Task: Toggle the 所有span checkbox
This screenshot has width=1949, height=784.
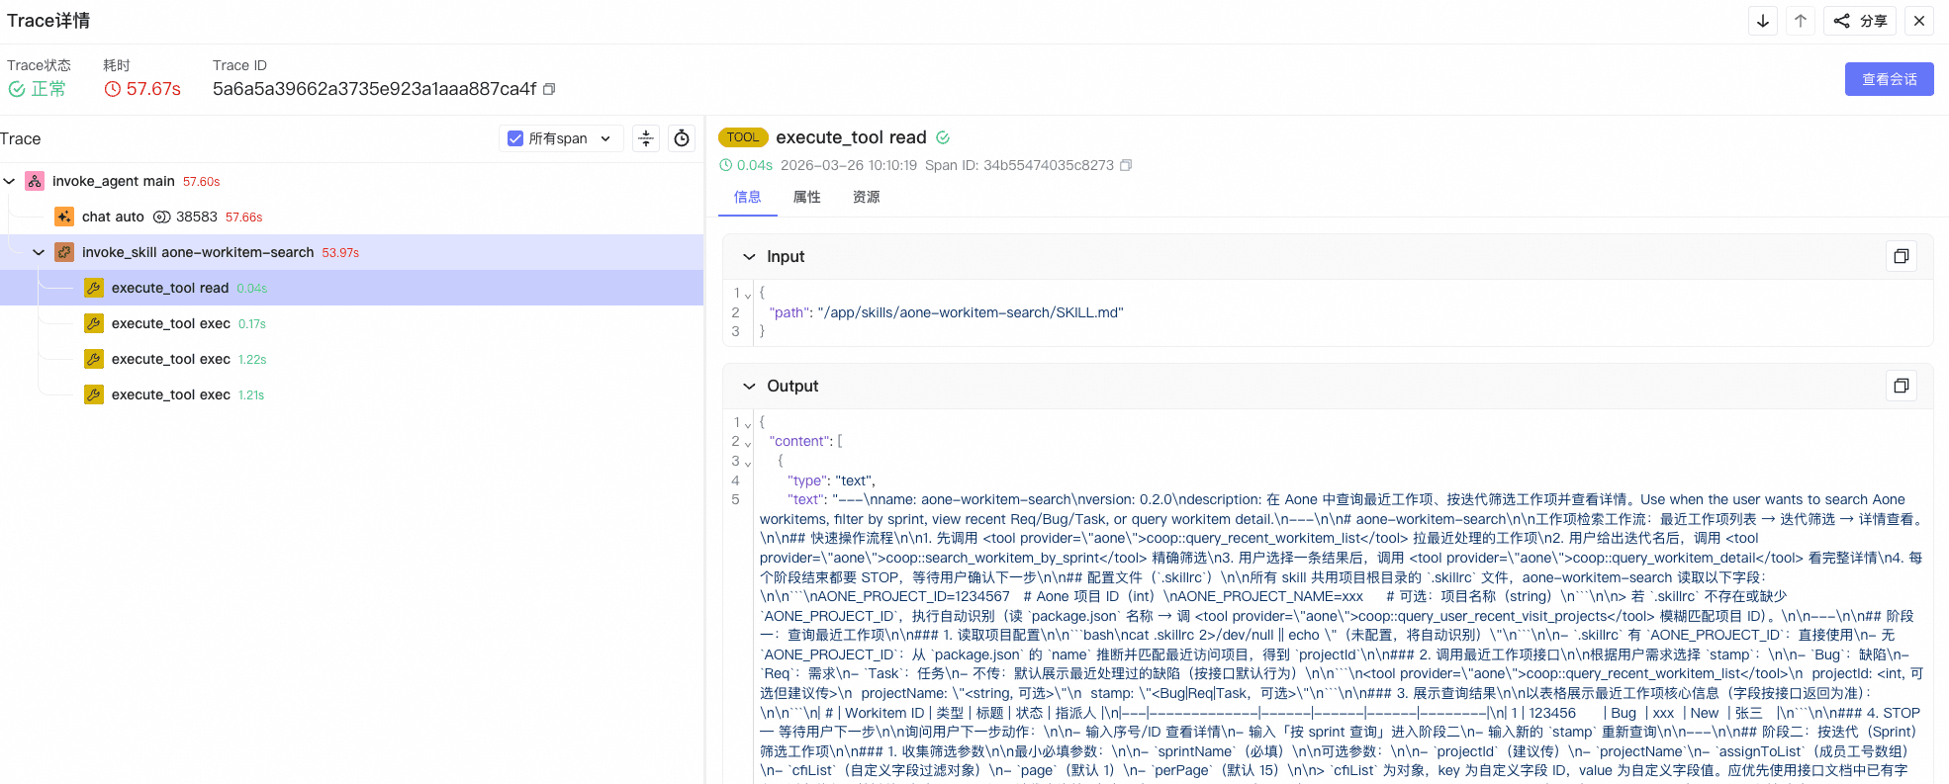Action: click(x=515, y=138)
